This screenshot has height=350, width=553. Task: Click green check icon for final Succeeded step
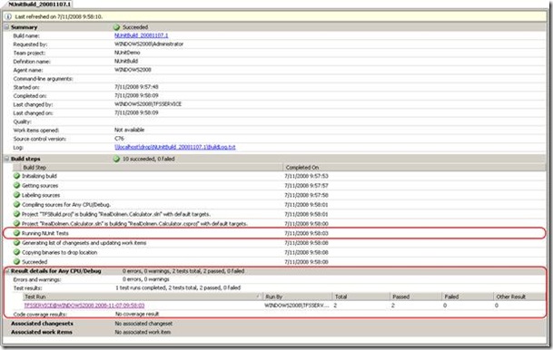pos(16,262)
